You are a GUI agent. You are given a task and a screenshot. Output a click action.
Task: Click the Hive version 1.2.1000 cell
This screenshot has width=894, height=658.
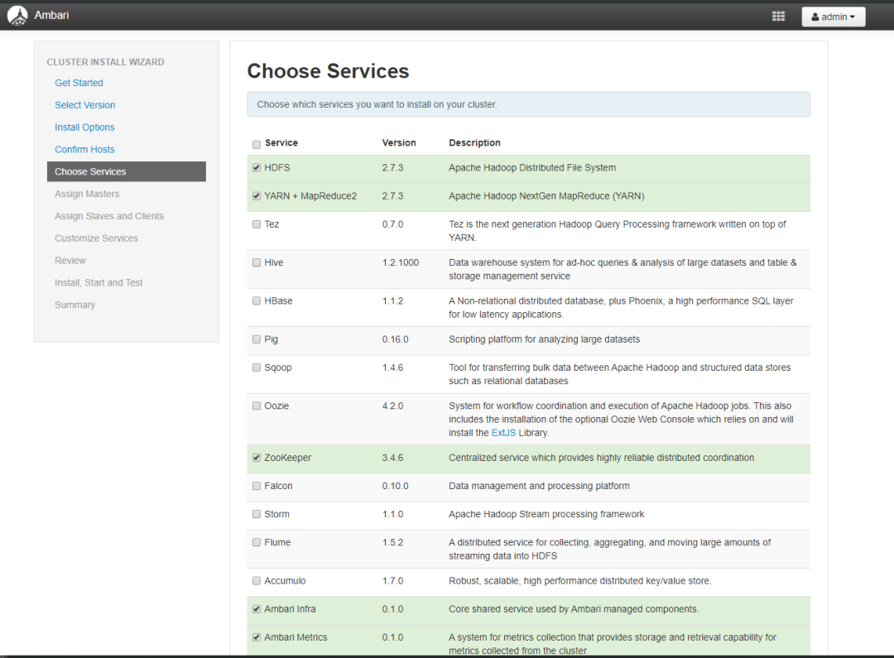click(401, 262)
